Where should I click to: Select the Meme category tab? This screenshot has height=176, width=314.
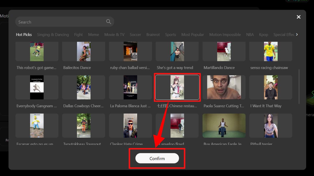93,34
